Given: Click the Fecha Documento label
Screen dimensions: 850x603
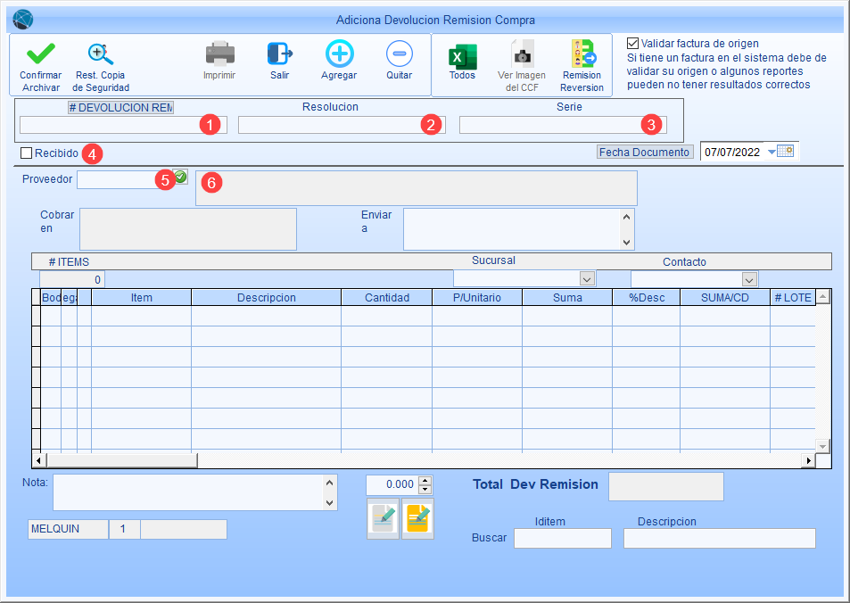Looking at the screenshot, I should [645, 152].
